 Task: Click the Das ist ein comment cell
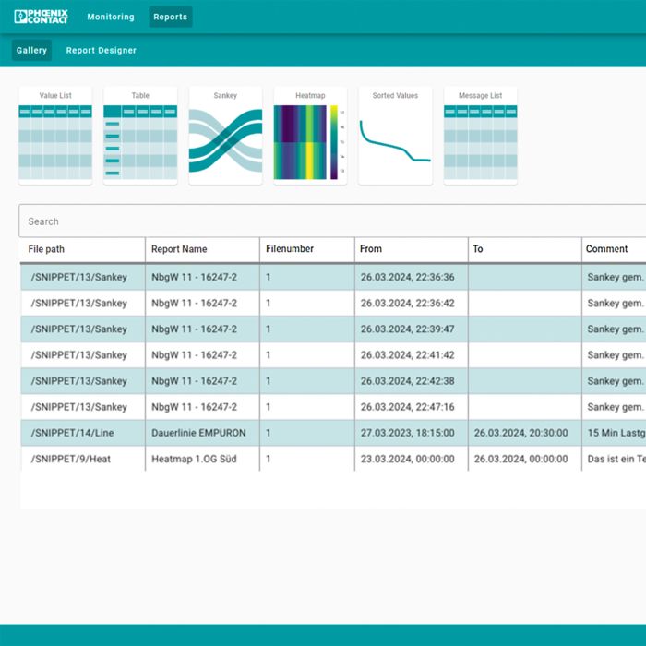[x=615, y=459]
